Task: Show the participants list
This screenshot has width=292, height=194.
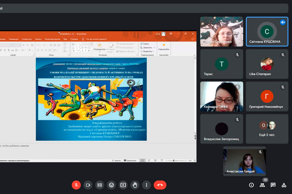Action: click(x=262, y=185)
